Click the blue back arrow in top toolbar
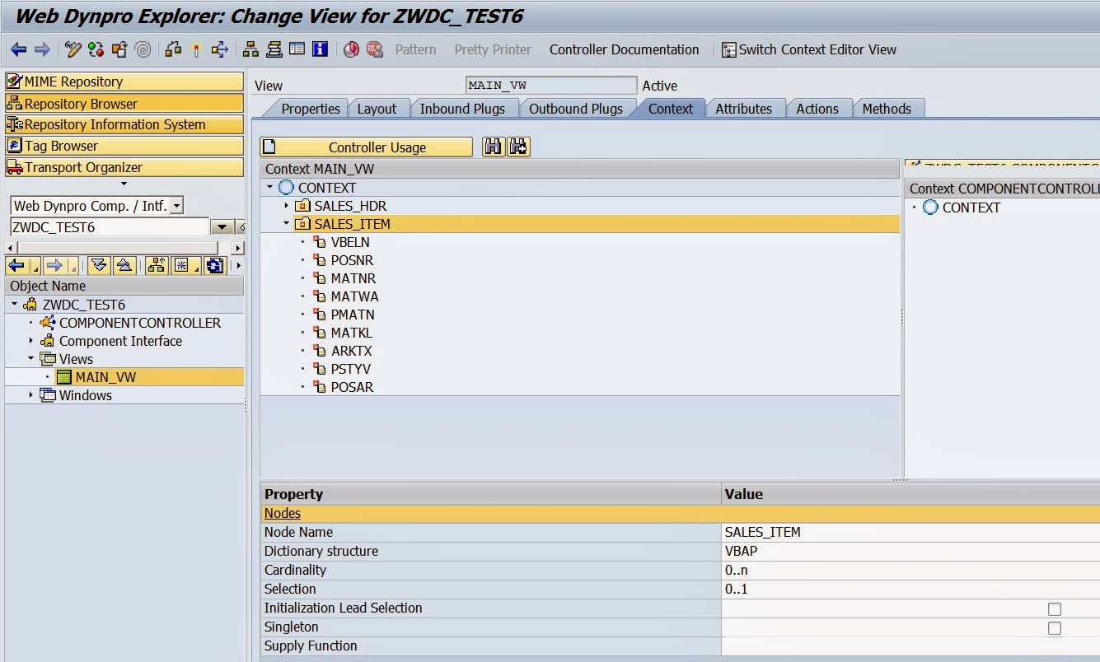The width and height of the screenshot is (1100, 662). [x=18, y=49]
